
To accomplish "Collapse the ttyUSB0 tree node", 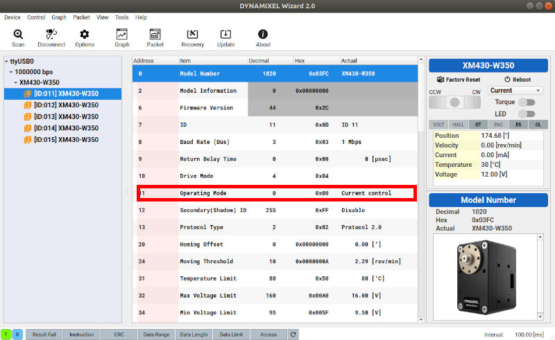I will tap(7, 62).
